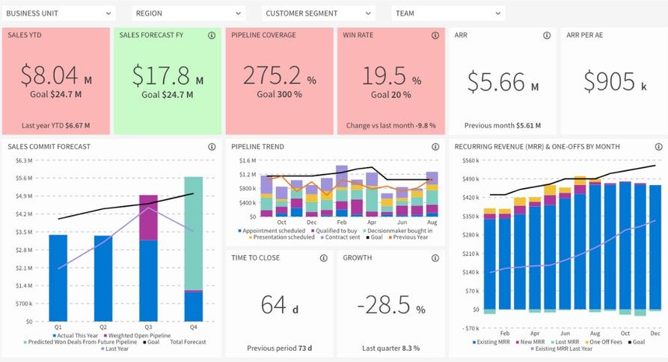Click the Pipeline Trend info icon
The height and width of the screenshot is (362, 668).
(435, 146)
